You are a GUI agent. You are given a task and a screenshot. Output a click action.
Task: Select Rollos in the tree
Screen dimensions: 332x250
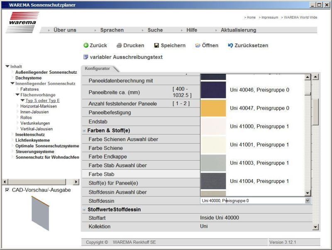coord(26,118)
